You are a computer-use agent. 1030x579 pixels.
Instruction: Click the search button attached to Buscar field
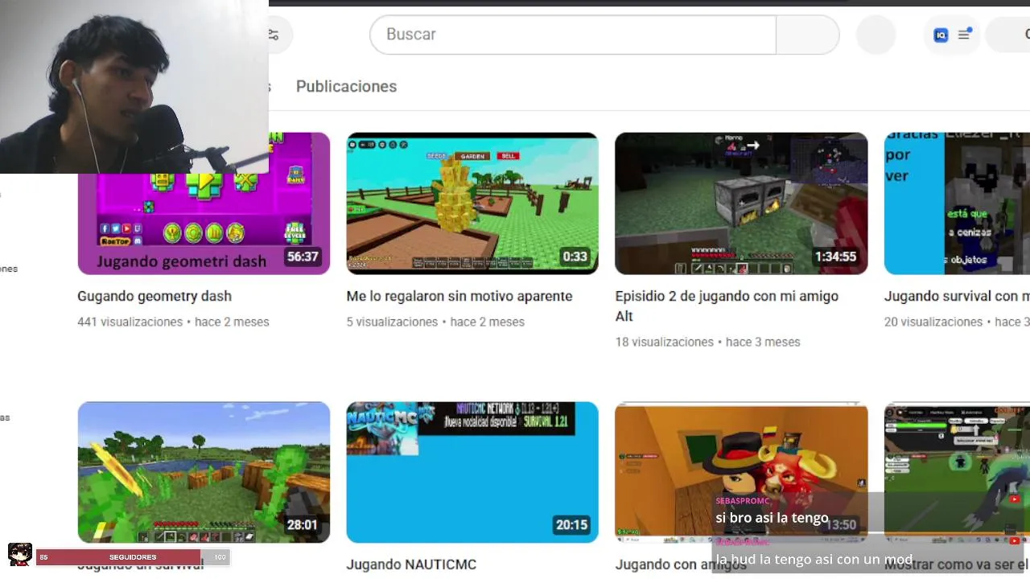pos(808,35)
